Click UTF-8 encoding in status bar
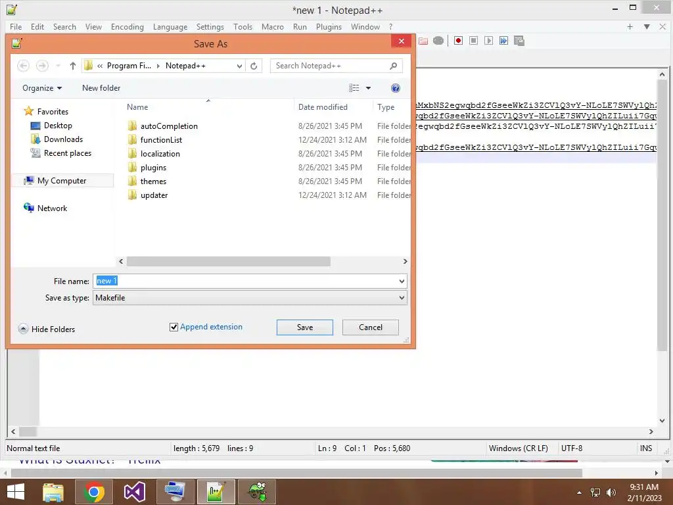This screenshot has height=505, width=673. point(572,448)
